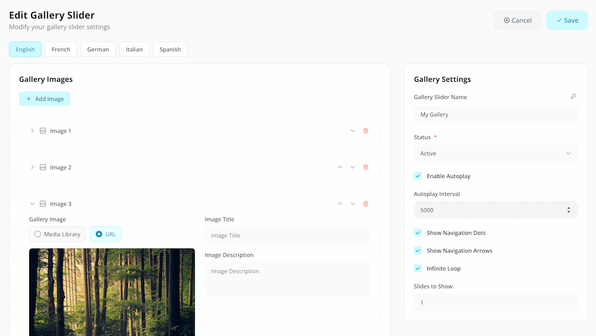Viewport: 596px width, 336px height.
Task: Switch to the English language tab
Action: (25, 50)
